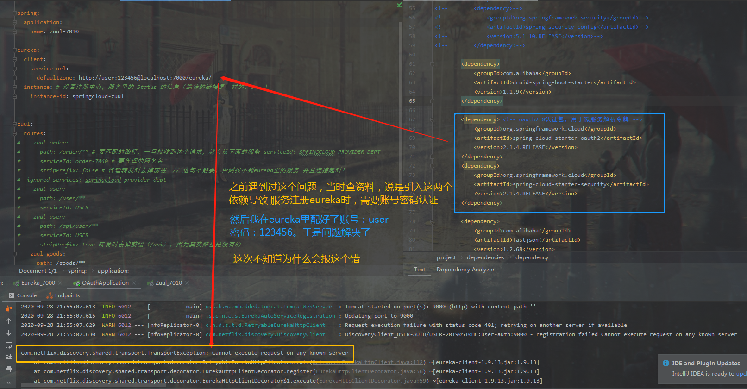Toggle scroll-to-end icon in console toolbar

point(8,357)
